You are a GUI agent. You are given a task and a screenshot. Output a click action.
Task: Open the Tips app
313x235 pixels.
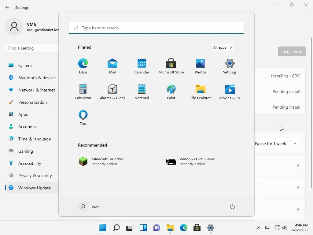(x=83, y=118)
